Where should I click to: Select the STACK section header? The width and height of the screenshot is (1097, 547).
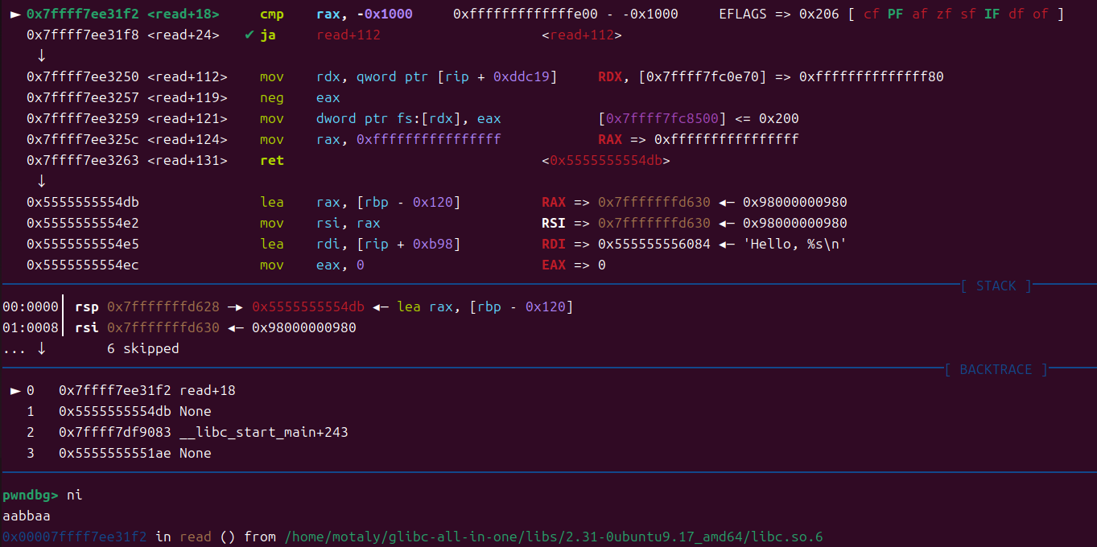tap(996, 286)
